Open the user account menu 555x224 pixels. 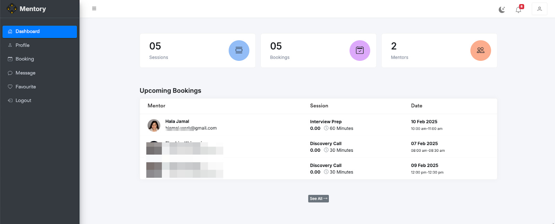[539, 9]
